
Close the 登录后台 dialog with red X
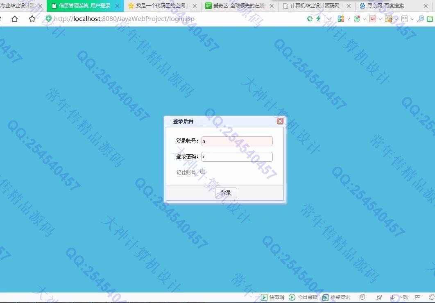280,121
